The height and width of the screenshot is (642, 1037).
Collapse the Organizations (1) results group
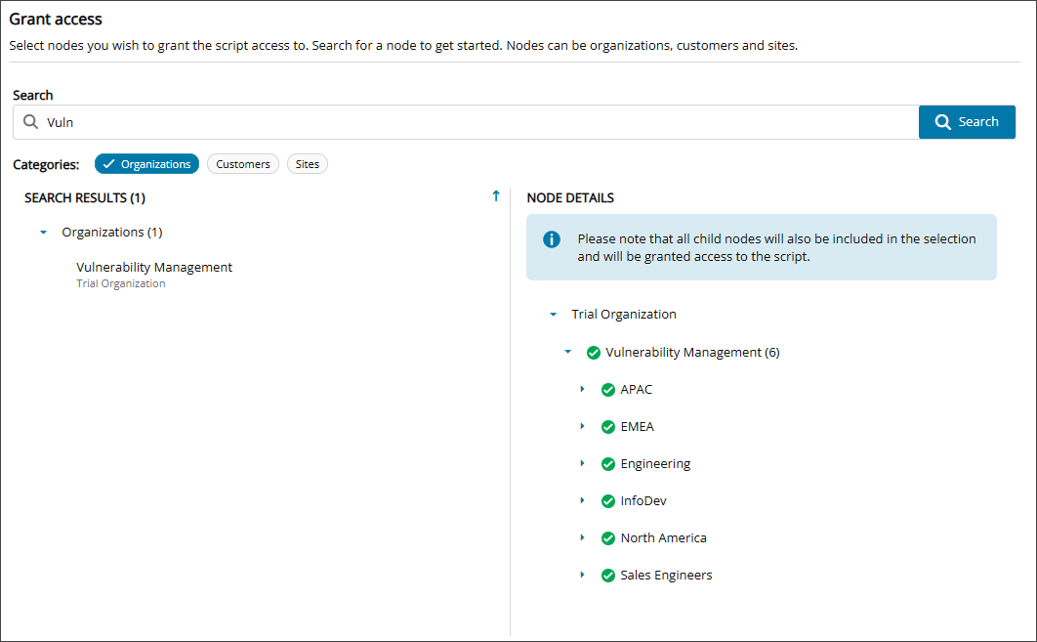click(x=43, y=233)
